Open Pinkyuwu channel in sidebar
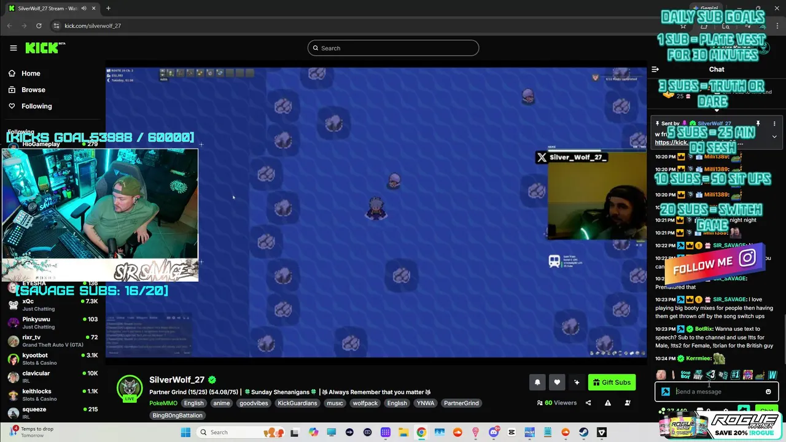Screen dimensions: 786x442 [52, 323]
